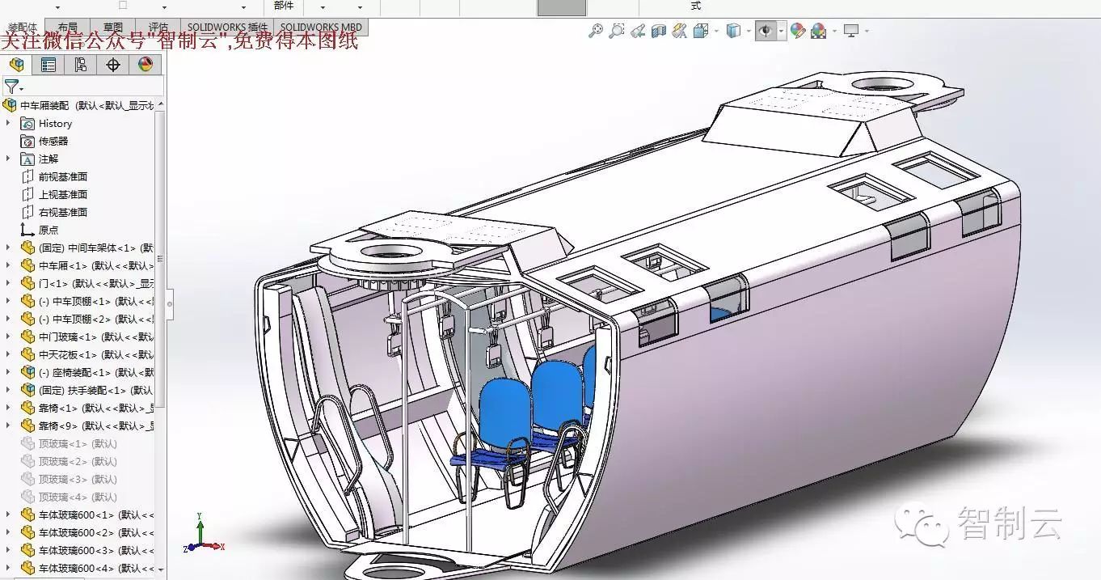This screenshot has height=580, width=1101.
Task: Select the suppressed 顶玻璃<4> part
Action: (69, 497)
